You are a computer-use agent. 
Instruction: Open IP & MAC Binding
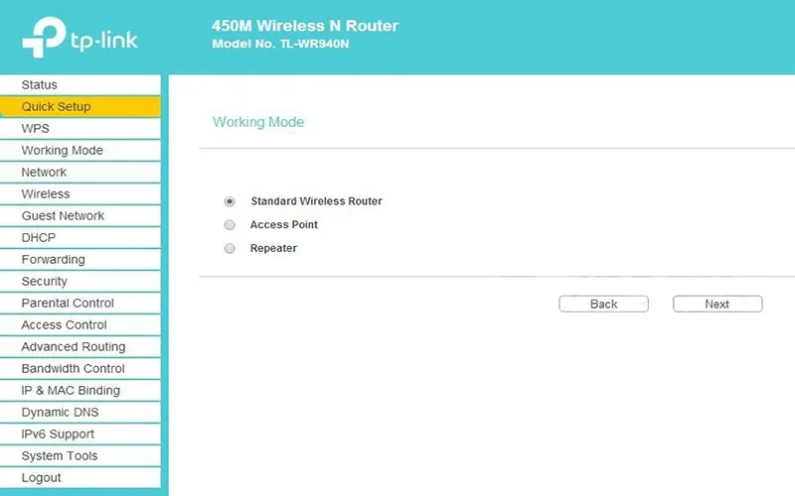(x=80, y=390)
